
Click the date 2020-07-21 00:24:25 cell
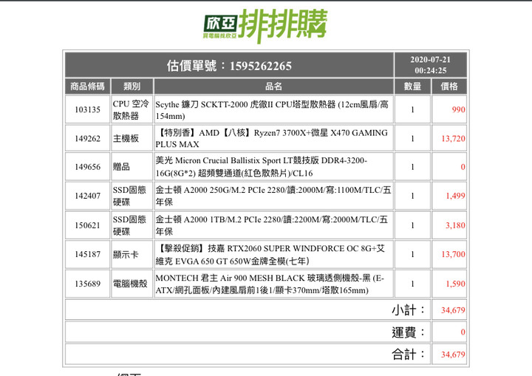430,65
